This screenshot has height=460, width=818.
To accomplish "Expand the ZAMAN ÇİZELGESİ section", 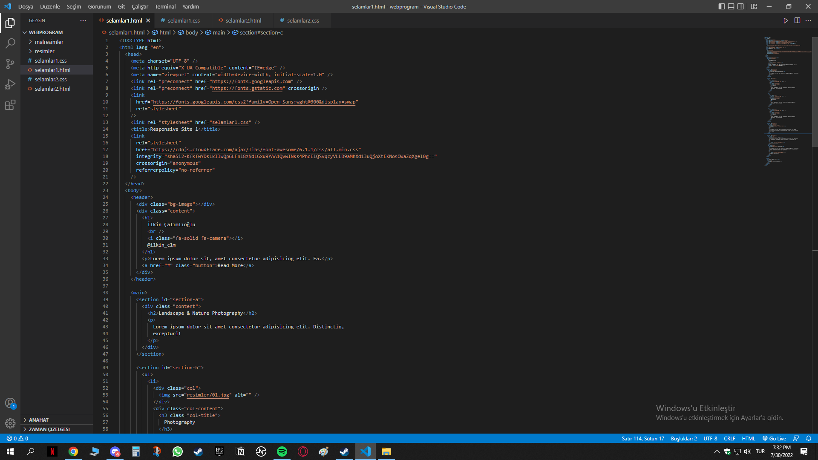I will (57, 429).
